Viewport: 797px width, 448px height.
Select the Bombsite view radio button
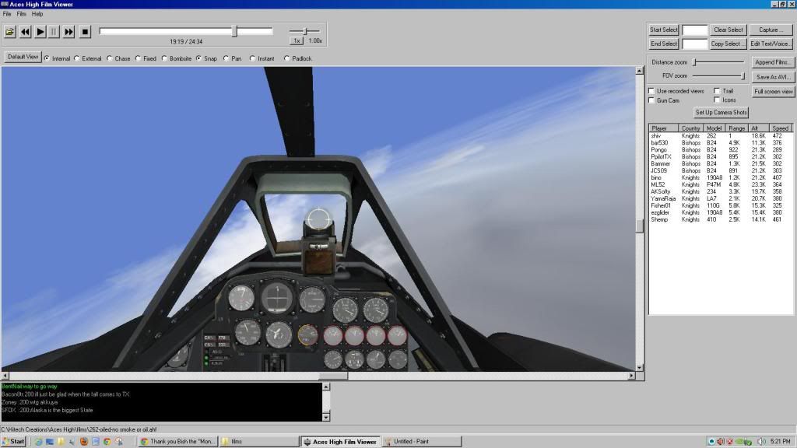(164, 58)
